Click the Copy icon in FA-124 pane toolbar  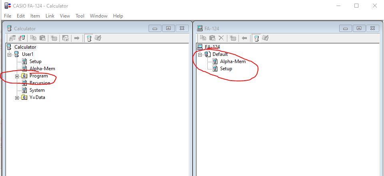(203, 38)
